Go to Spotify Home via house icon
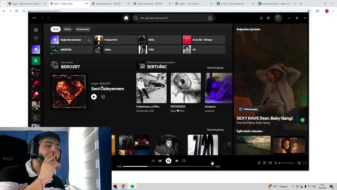337x190 pixels. 126,18
